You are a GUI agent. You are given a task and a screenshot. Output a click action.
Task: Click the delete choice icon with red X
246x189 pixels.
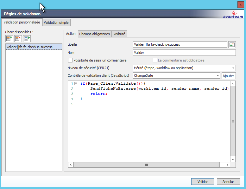[18, 39]
